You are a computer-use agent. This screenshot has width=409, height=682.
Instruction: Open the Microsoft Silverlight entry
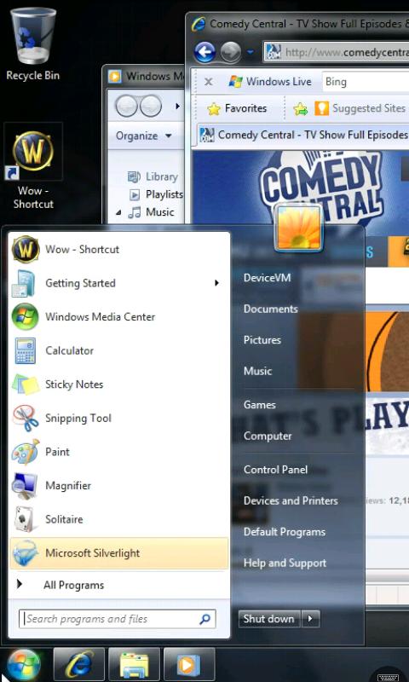click(x=118, y=553)
